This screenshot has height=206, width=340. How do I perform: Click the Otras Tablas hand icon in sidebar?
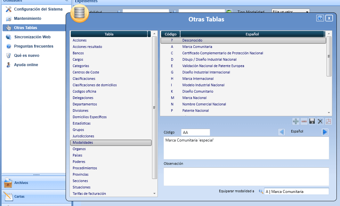tap(8, 28)
